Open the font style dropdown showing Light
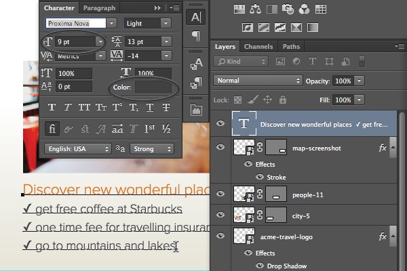The image size is (407, 271). pyautogui.click(x=147, y=23)
